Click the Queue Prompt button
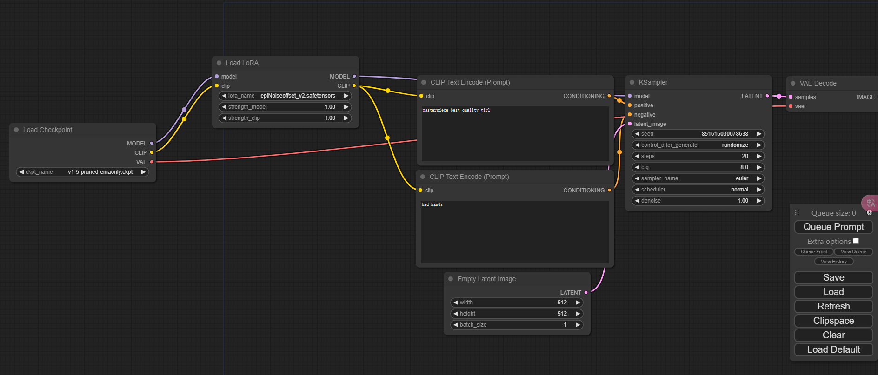 [x=833, y=227]
